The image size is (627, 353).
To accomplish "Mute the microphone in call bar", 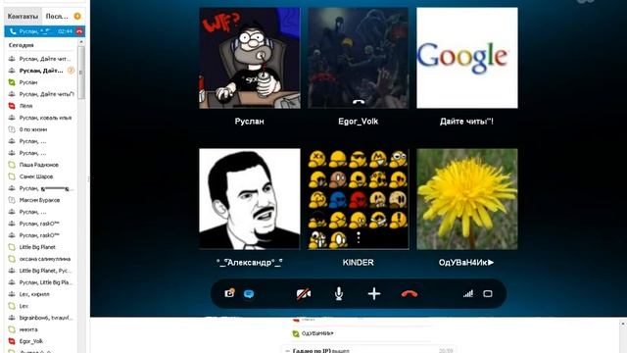I will [x=339, y=294].
